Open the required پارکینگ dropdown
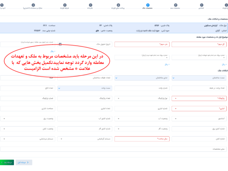228x171 pixels. click(199, 98)
